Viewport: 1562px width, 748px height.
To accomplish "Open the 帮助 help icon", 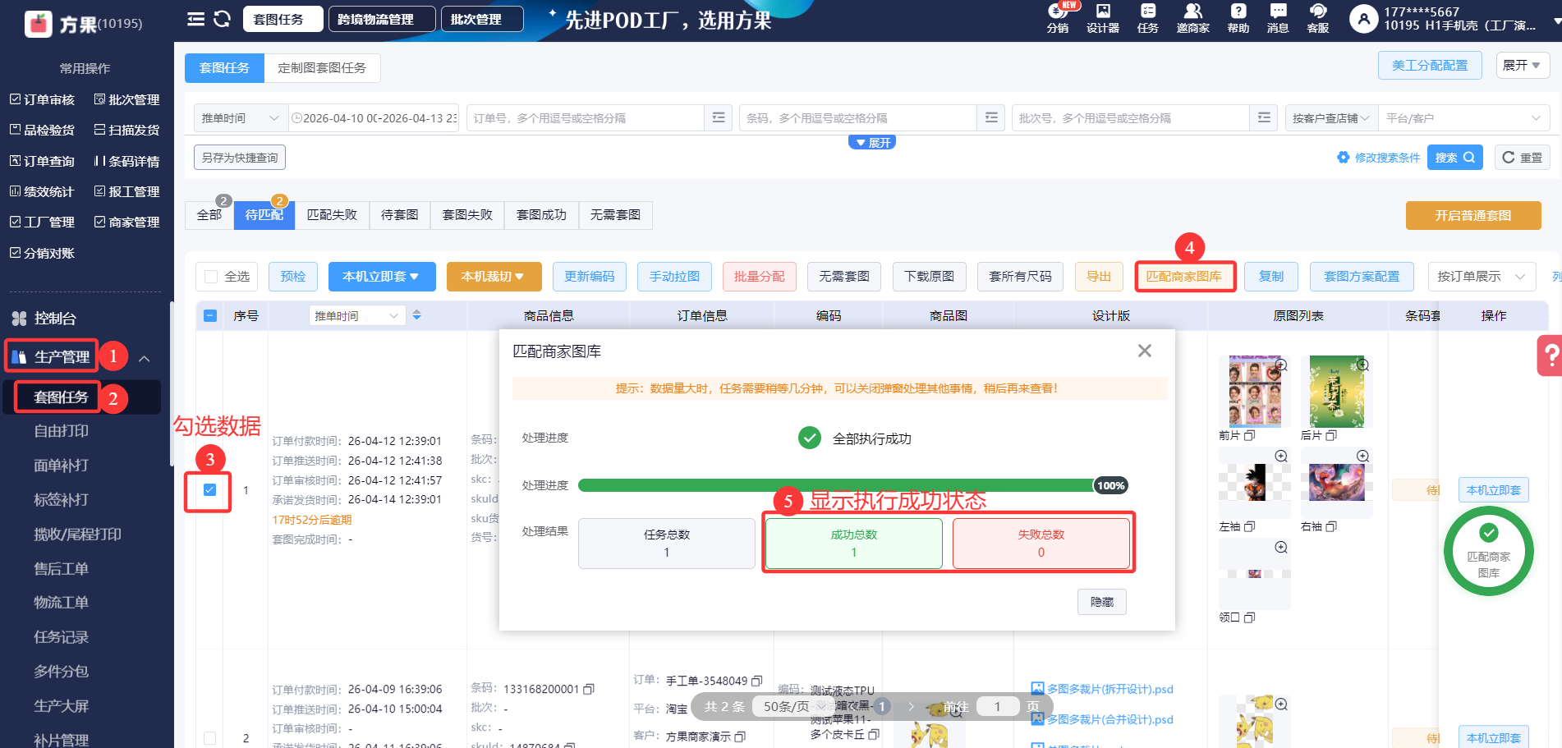I will [x=1238, y=18].
